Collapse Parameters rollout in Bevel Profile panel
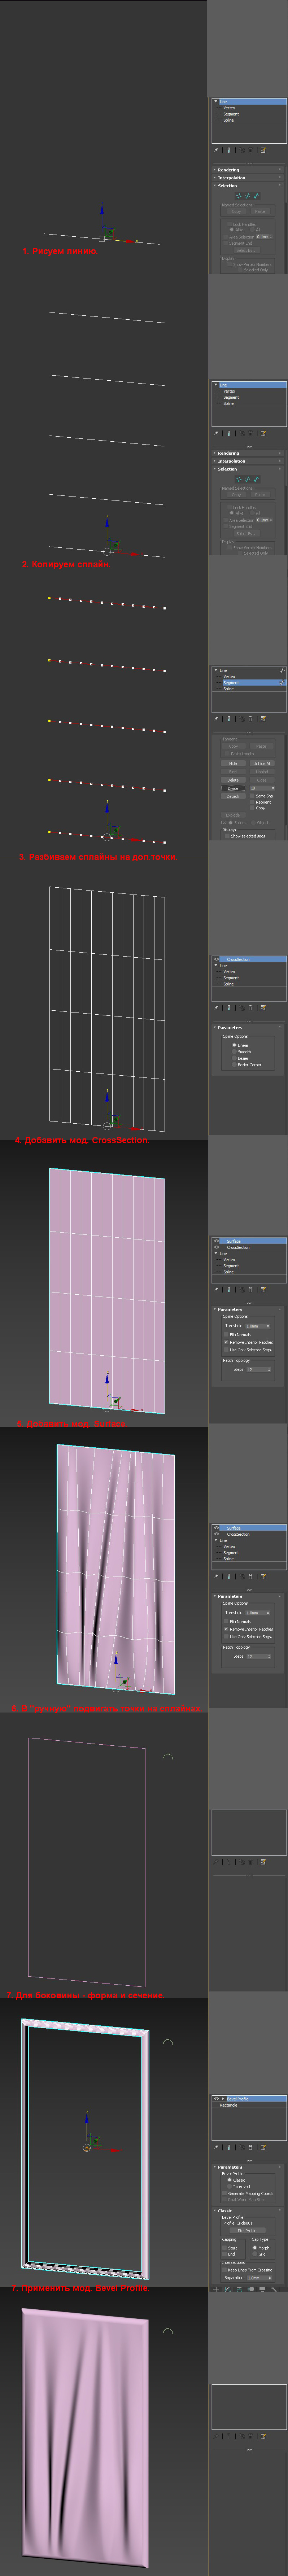288x2576 pixels. pyautogui.click(x=215, y=2167)
